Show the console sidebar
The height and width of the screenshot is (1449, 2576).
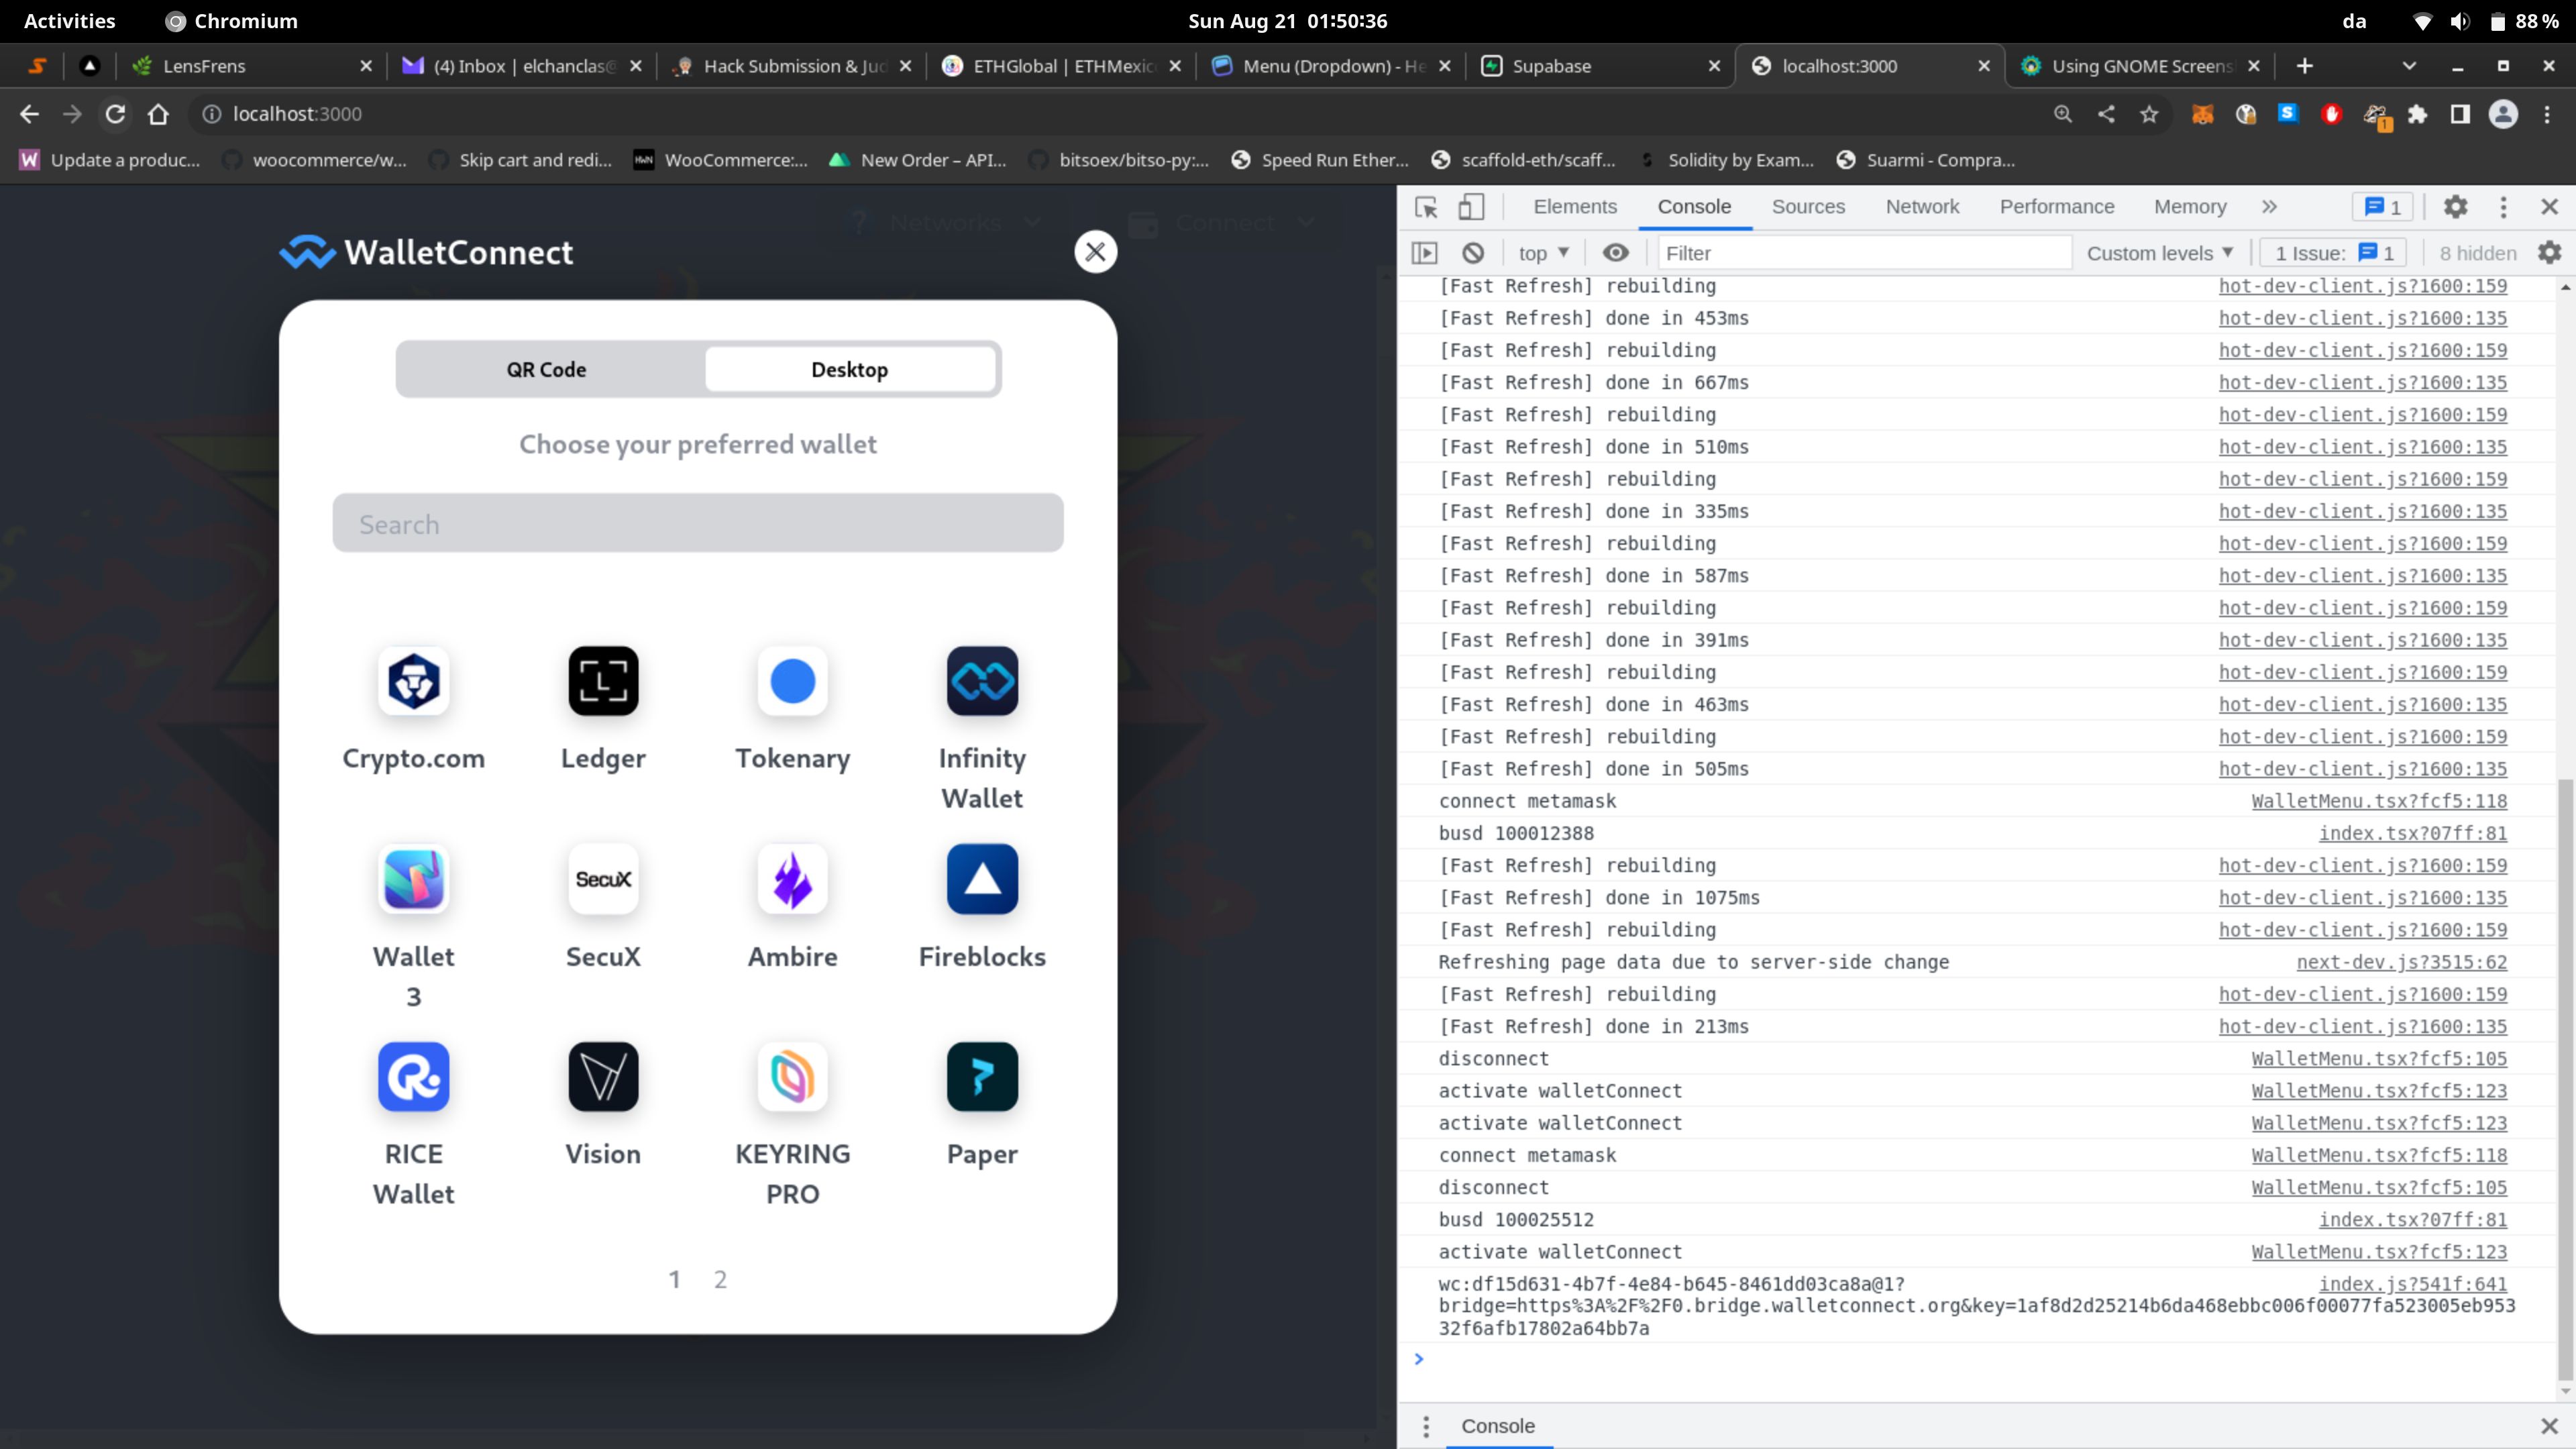tap(1424, 253)
